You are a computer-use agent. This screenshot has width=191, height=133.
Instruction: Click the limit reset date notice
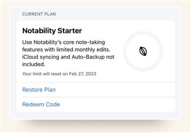coord(59,74)
